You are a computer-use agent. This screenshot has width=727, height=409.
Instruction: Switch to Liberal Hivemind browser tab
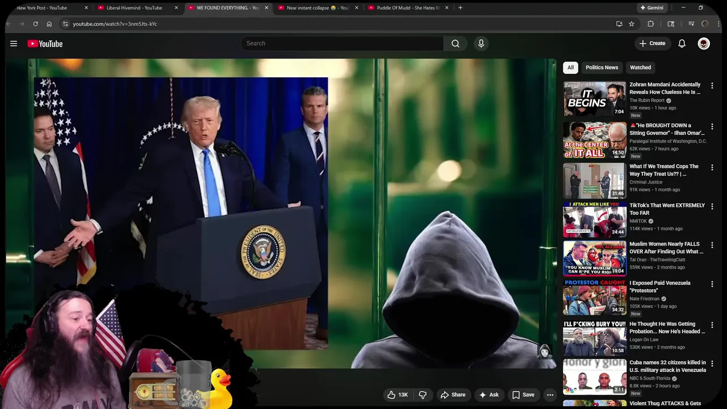[x=134, y=8]
